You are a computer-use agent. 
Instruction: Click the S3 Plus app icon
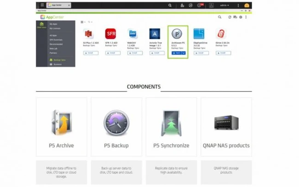click(x=88, y=34)
